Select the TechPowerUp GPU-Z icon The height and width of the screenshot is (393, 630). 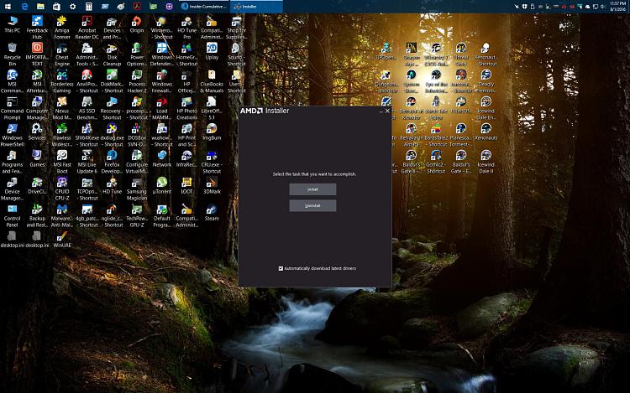click(137, 215)
